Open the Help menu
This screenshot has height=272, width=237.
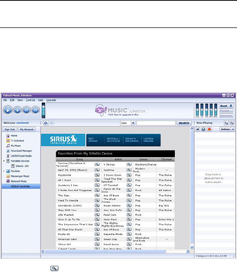pos(41,100)
